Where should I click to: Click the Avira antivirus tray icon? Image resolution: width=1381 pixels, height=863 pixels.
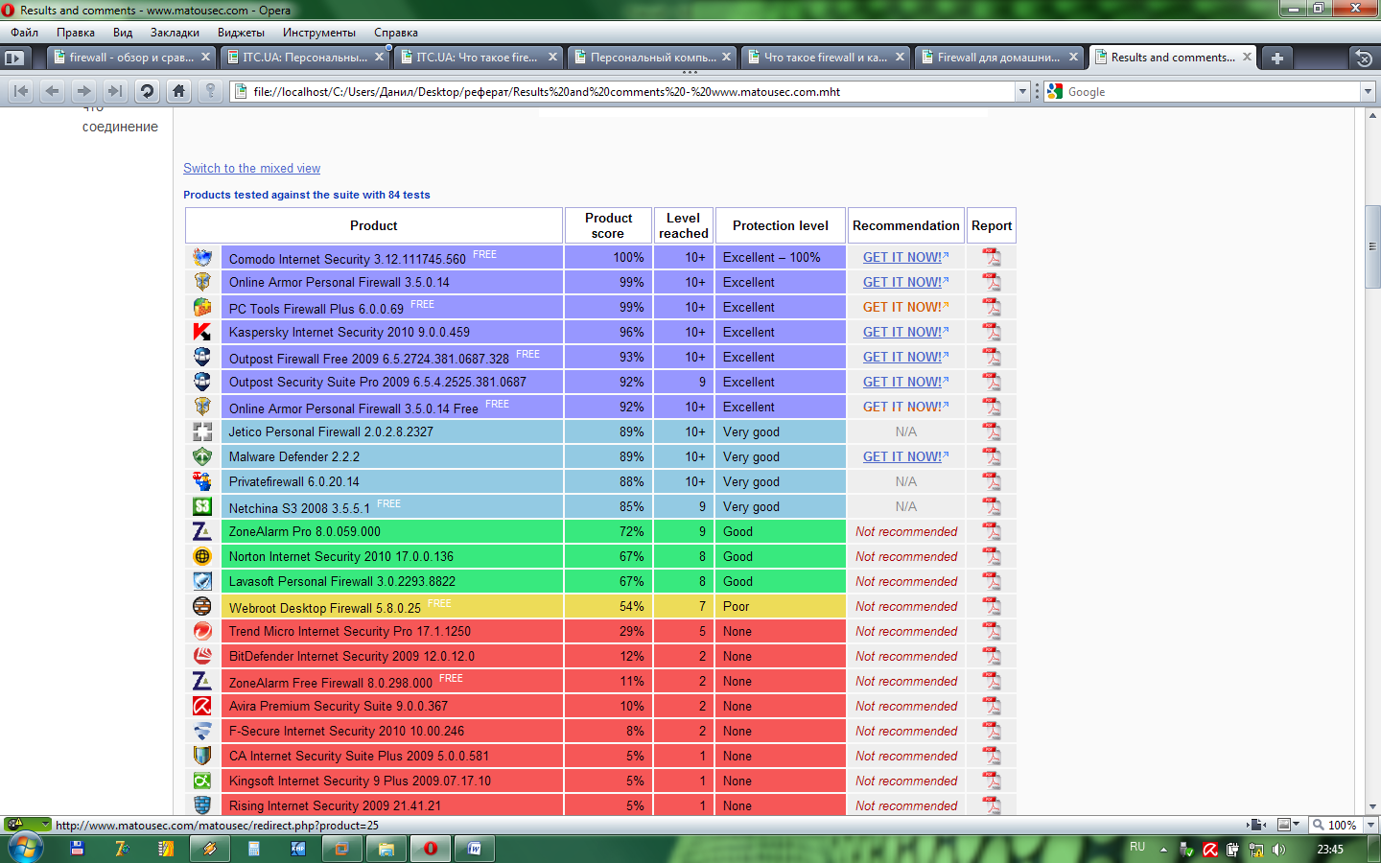click(1210, 850)
